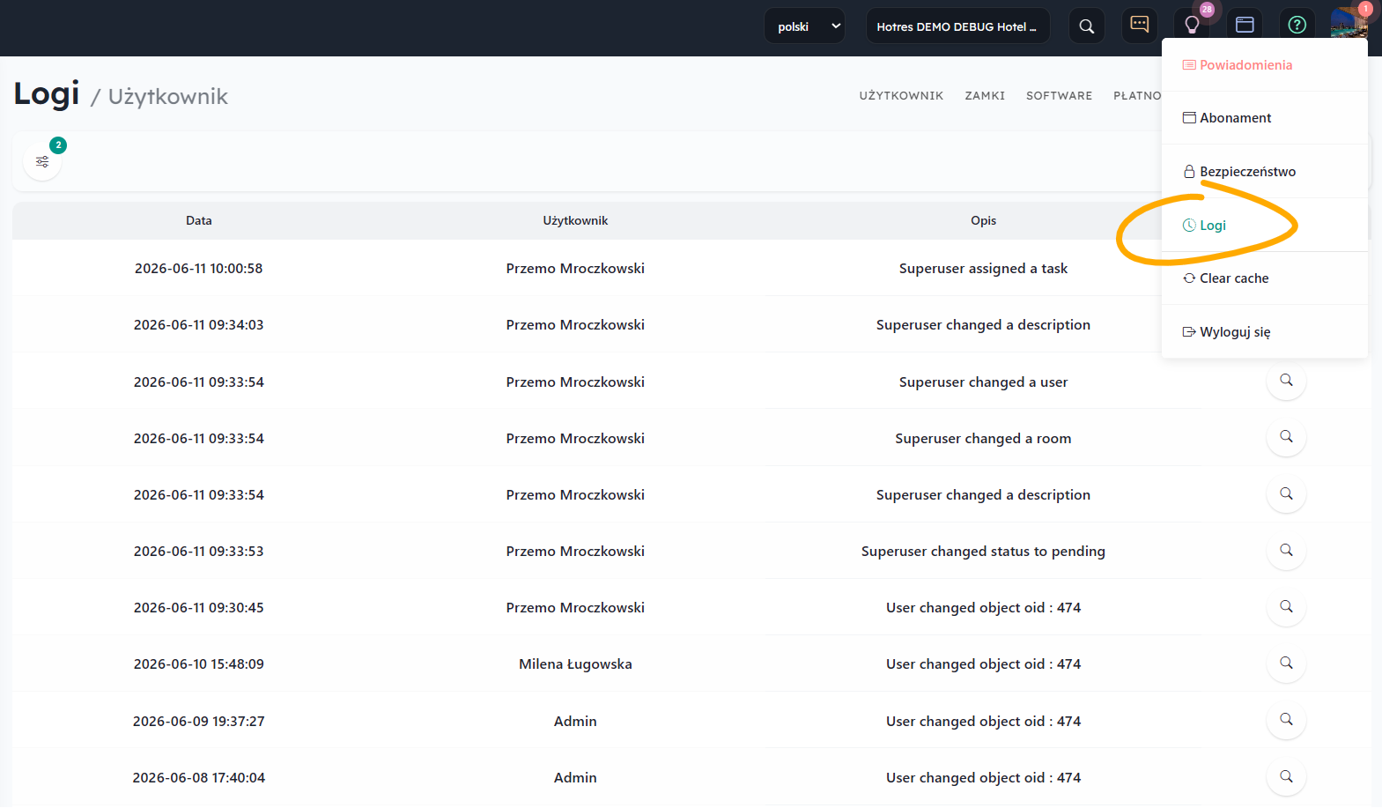
Task: Open magnifier for Milena Ługowska row
Action: (1286, 663)
